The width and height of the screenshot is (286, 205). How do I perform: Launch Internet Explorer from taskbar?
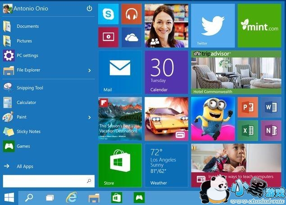(72, 197)
